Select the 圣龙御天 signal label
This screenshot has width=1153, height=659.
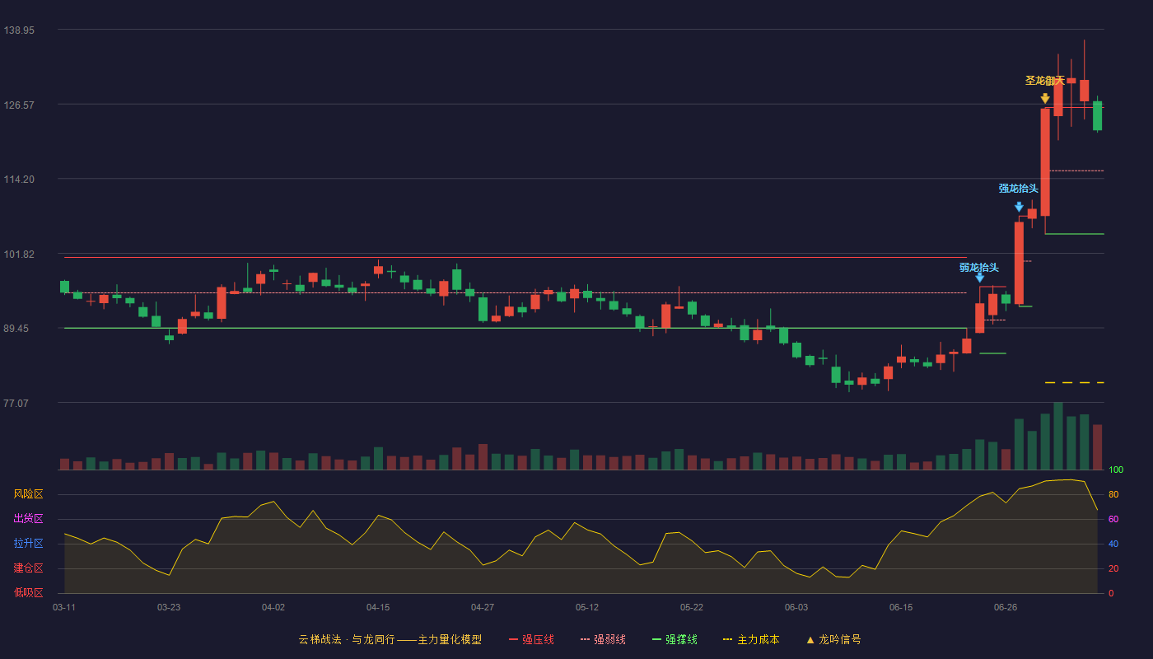[1045, 81]
